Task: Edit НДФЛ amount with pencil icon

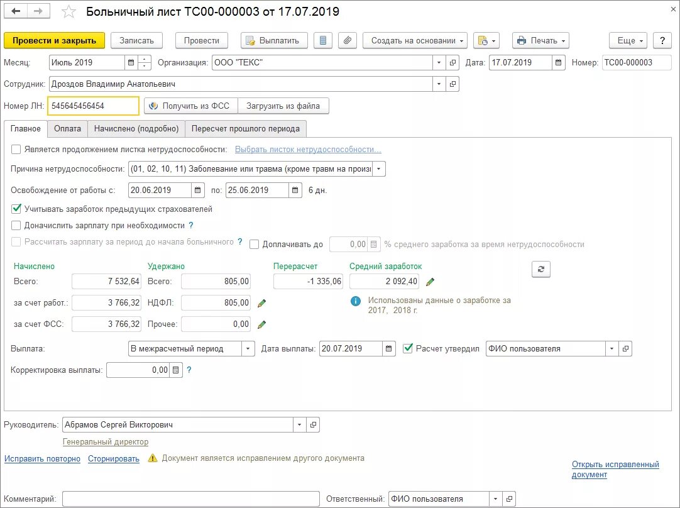Action: coord(261,303)
